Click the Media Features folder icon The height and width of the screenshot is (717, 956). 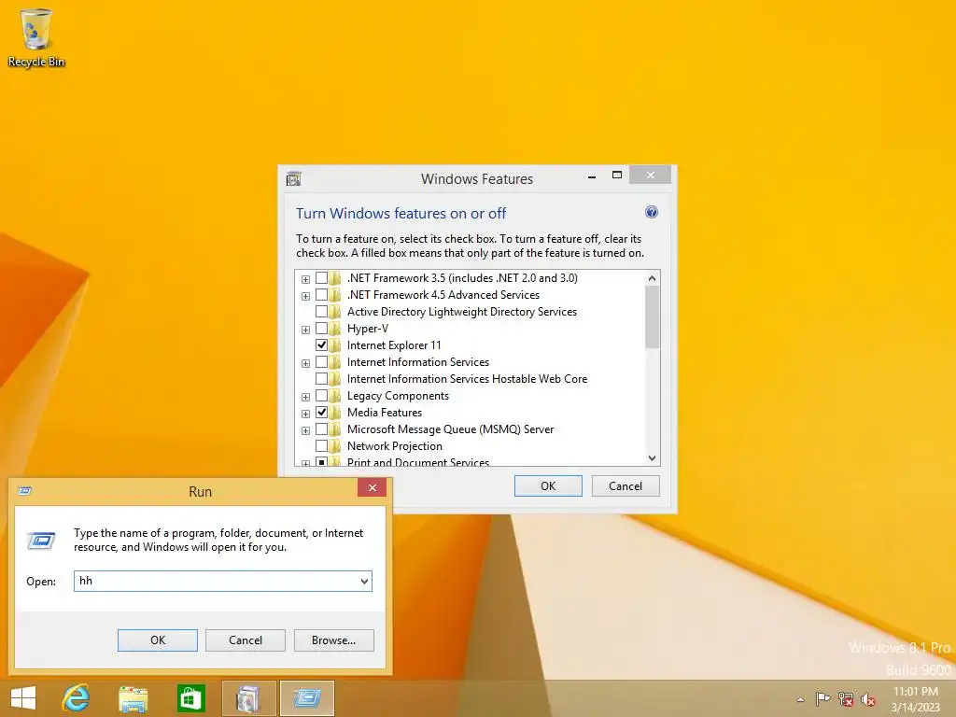[x=335, y=413]
